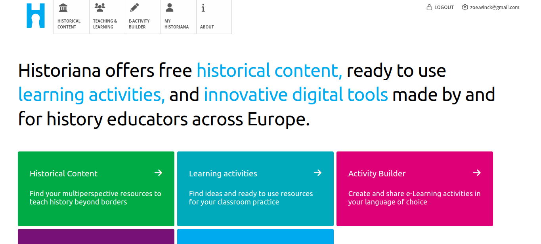The height and width of the screenshot is (244, 541).
Task: Click the arrow on the Activity Builder card
Action: click(477, 172)
